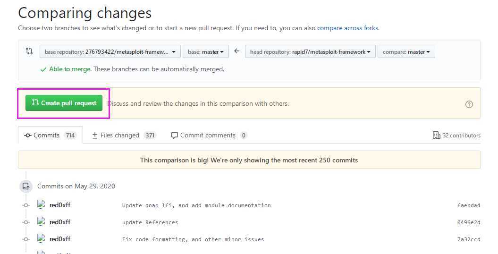498x254 pixels.
Task: Open commit hash faebda4
Action: 468,205
